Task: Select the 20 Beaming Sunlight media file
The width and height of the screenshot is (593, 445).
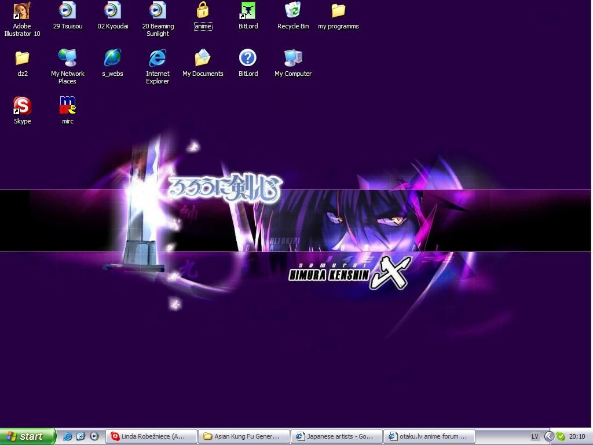Action: click(x=158, y=19)
